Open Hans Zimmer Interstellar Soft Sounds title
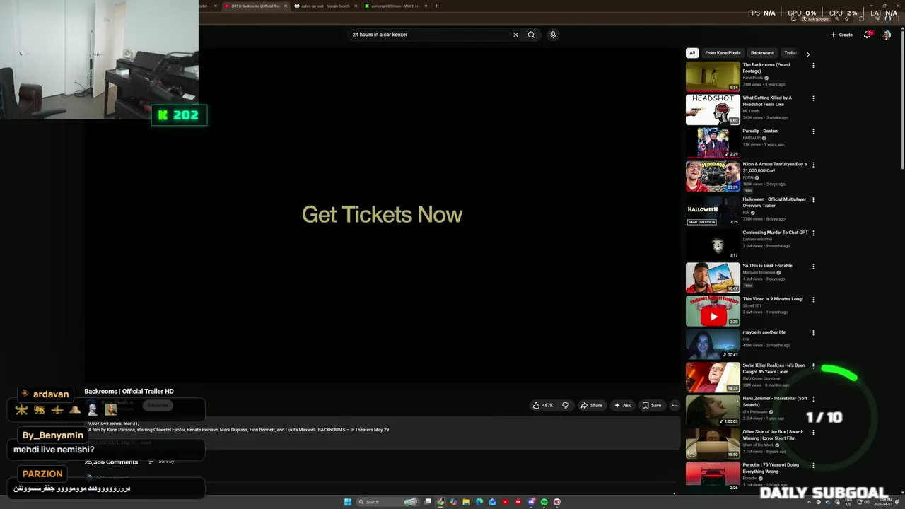 [x=774, y=402]
